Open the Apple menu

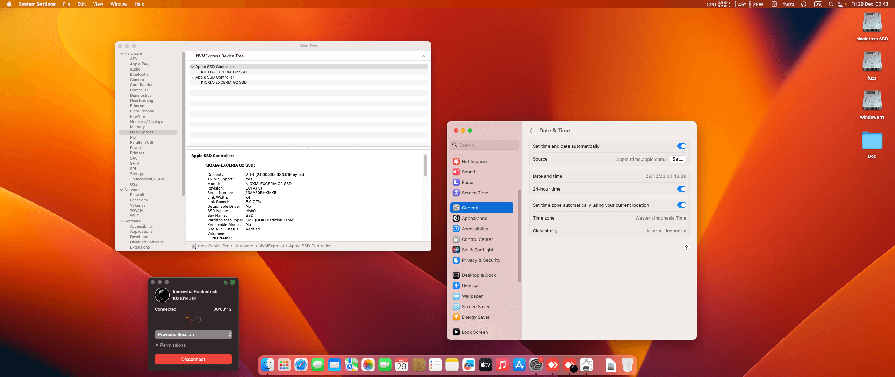point(9,4)
